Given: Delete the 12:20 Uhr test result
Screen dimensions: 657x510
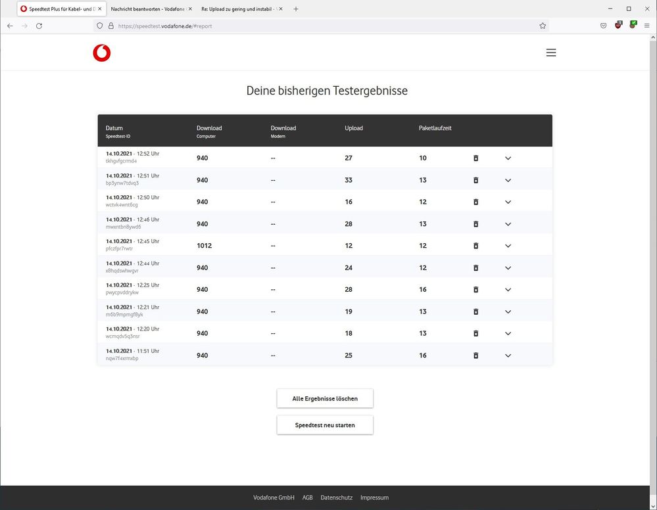Looking at the screenshot, I should pos(475,334).
